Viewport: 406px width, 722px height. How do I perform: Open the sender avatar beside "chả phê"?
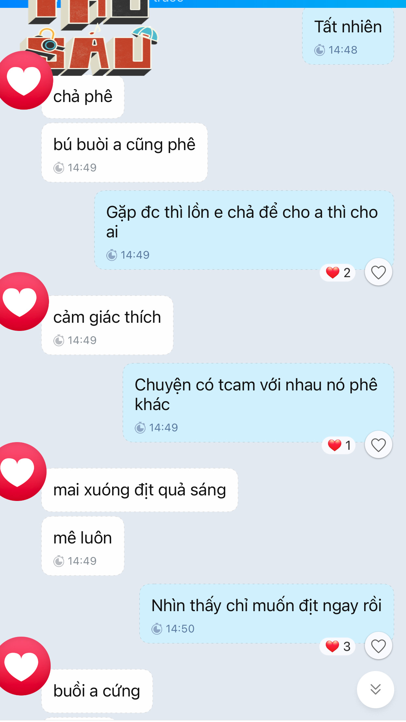coord(24,80)
